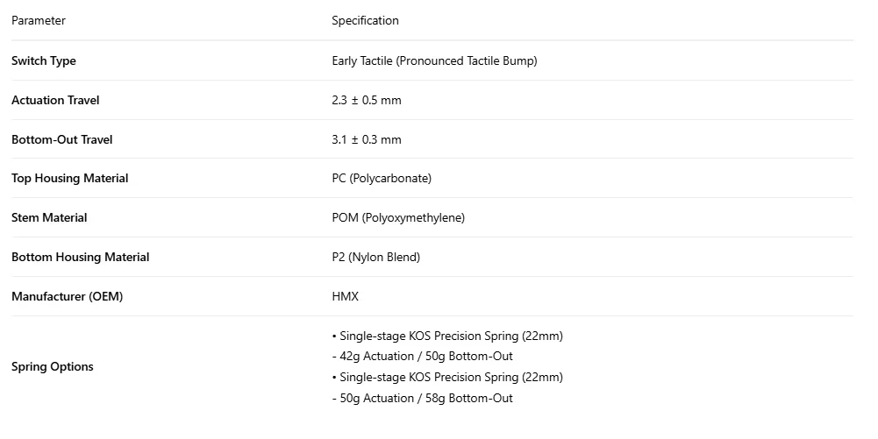Click the 3.1 ± 0.3 mm value

367,139
